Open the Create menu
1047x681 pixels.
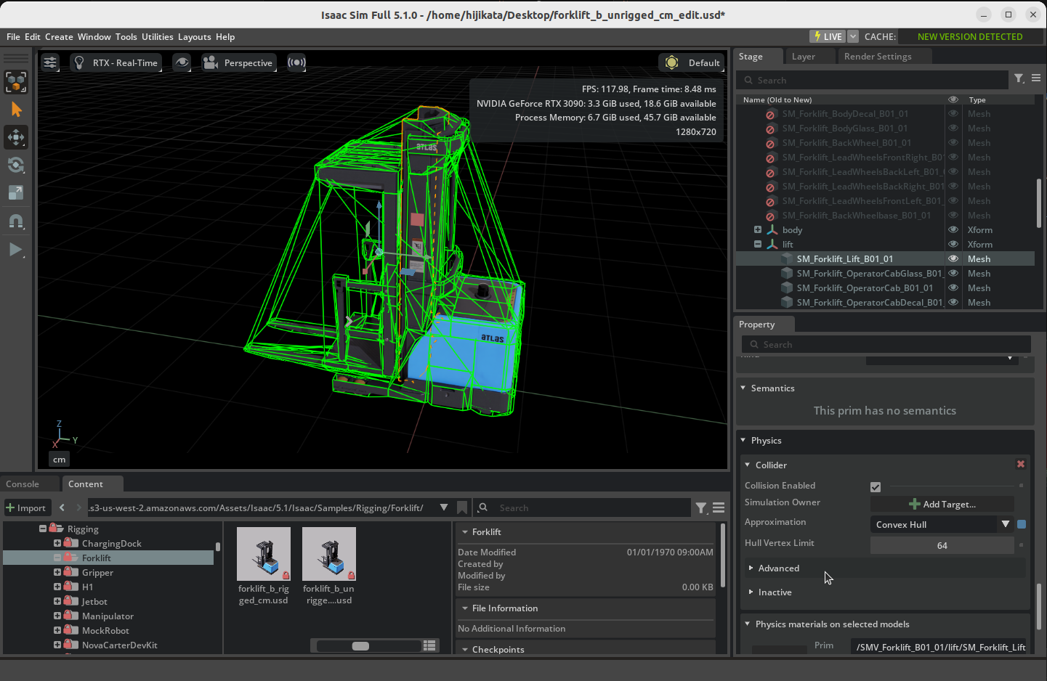(x=59, y=37)
